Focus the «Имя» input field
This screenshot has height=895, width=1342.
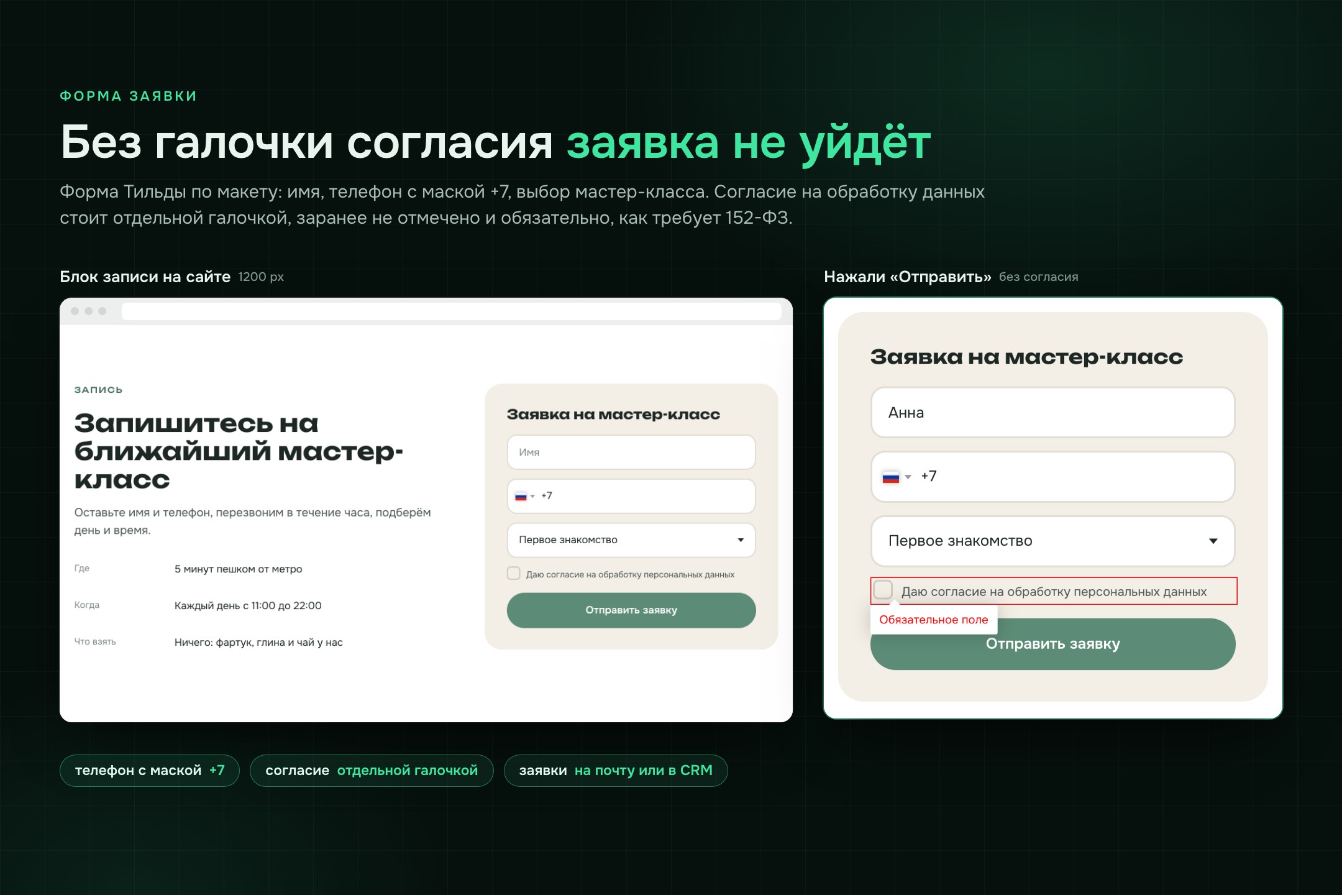tap(631, 452)
